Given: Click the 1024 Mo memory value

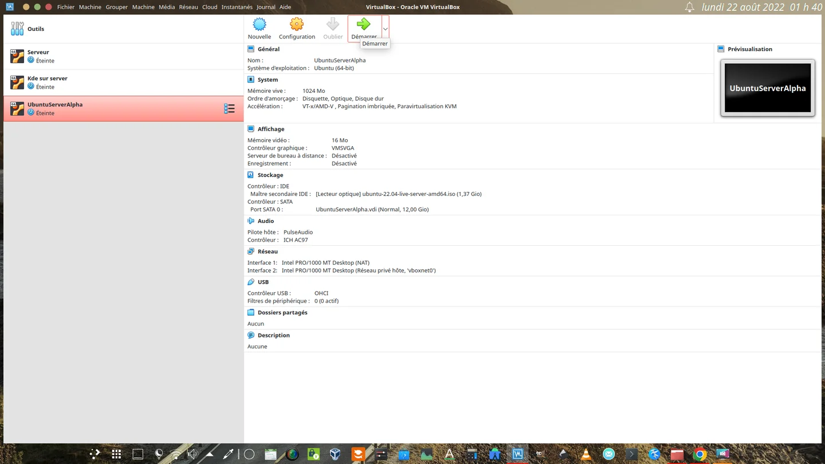Looking at the screenshot, I should pyautogui.click(x=313, y=91).
